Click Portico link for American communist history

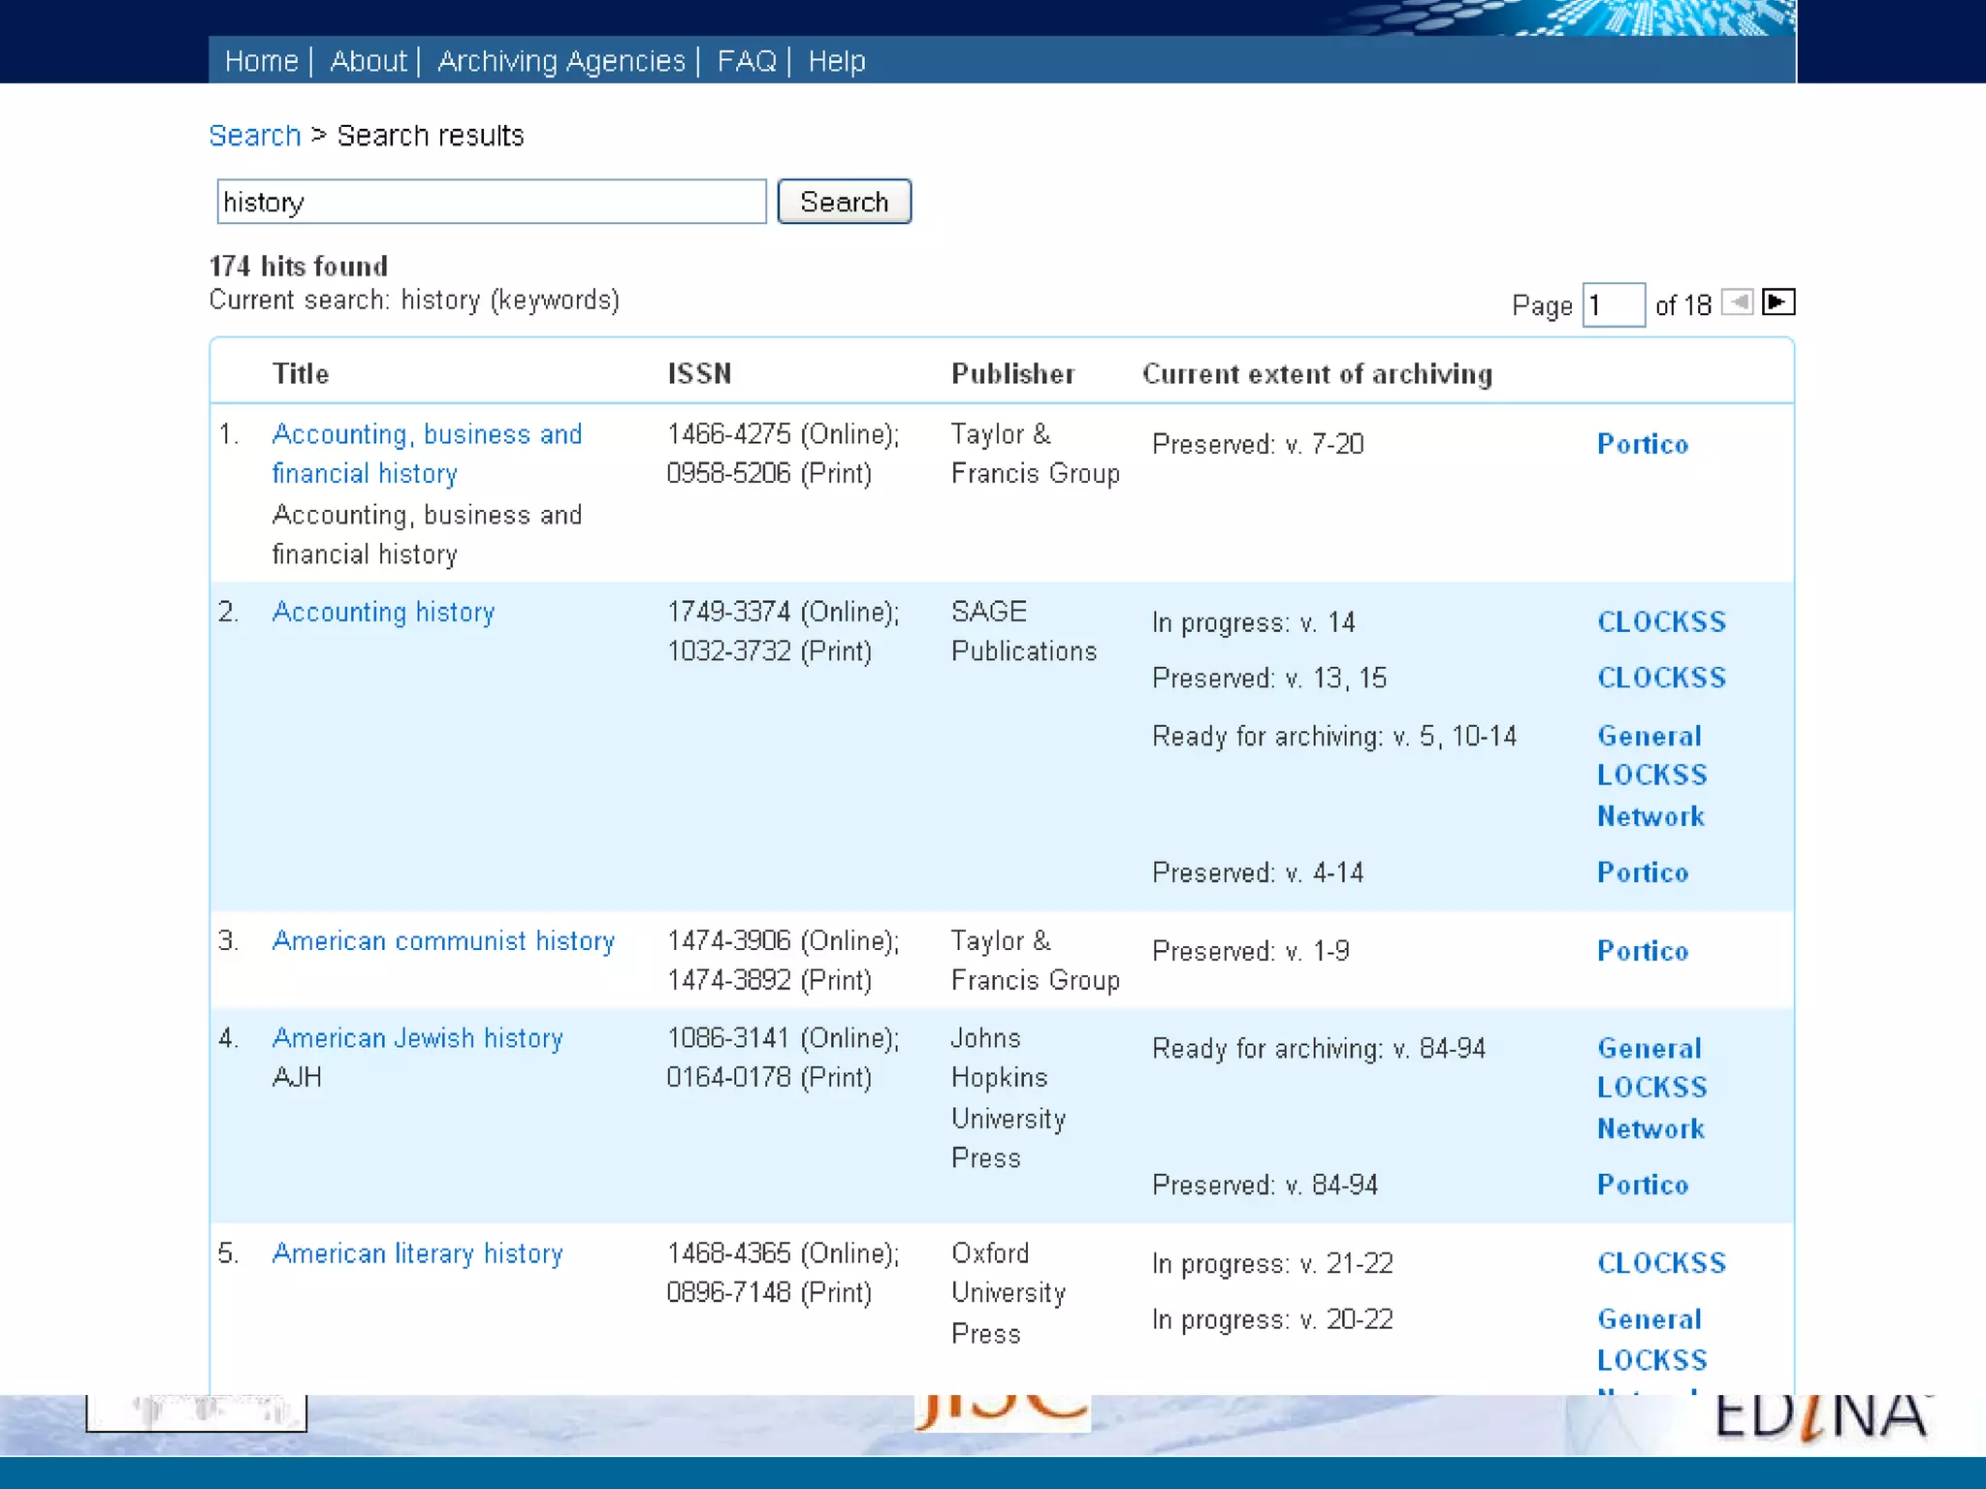tap(1642, 951)
